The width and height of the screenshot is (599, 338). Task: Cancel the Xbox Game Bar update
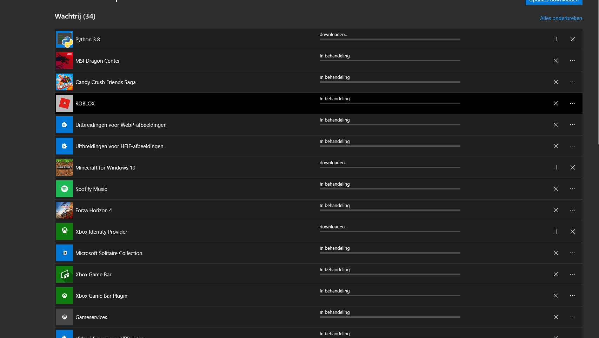point(556,274)
